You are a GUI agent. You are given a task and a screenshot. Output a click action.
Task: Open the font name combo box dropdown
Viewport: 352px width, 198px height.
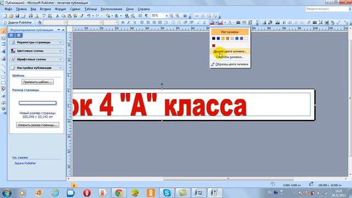coord(101,23)
